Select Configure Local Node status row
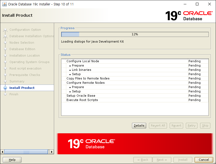Image resolution: width=216 pixels, height=164 pixels. (x=135, y=61)
